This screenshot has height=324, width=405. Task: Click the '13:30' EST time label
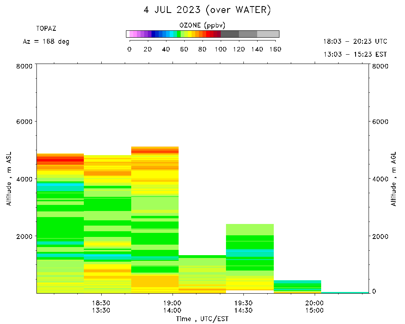101,310
